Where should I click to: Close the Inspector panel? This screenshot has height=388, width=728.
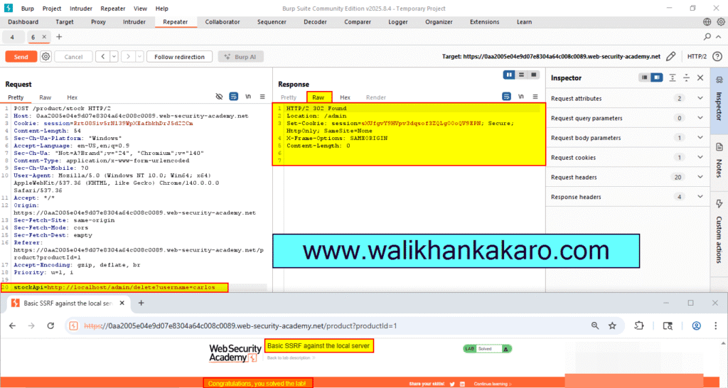[700, 77]
